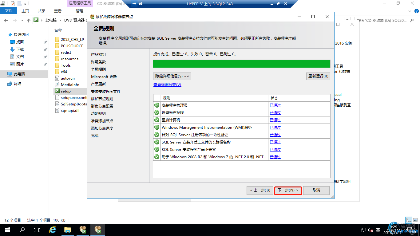
Task: Click the 英 input method indicator
Action: [x=378, y=230]
